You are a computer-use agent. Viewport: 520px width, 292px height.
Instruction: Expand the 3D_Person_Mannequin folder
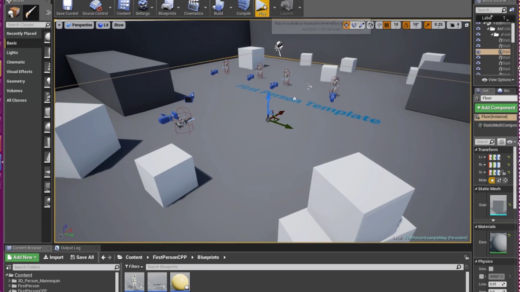[9, 281]
